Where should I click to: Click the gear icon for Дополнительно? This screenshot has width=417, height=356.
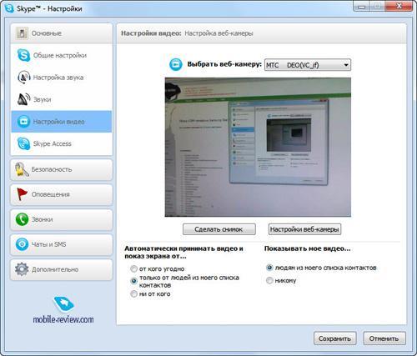[x=22, y=269]
